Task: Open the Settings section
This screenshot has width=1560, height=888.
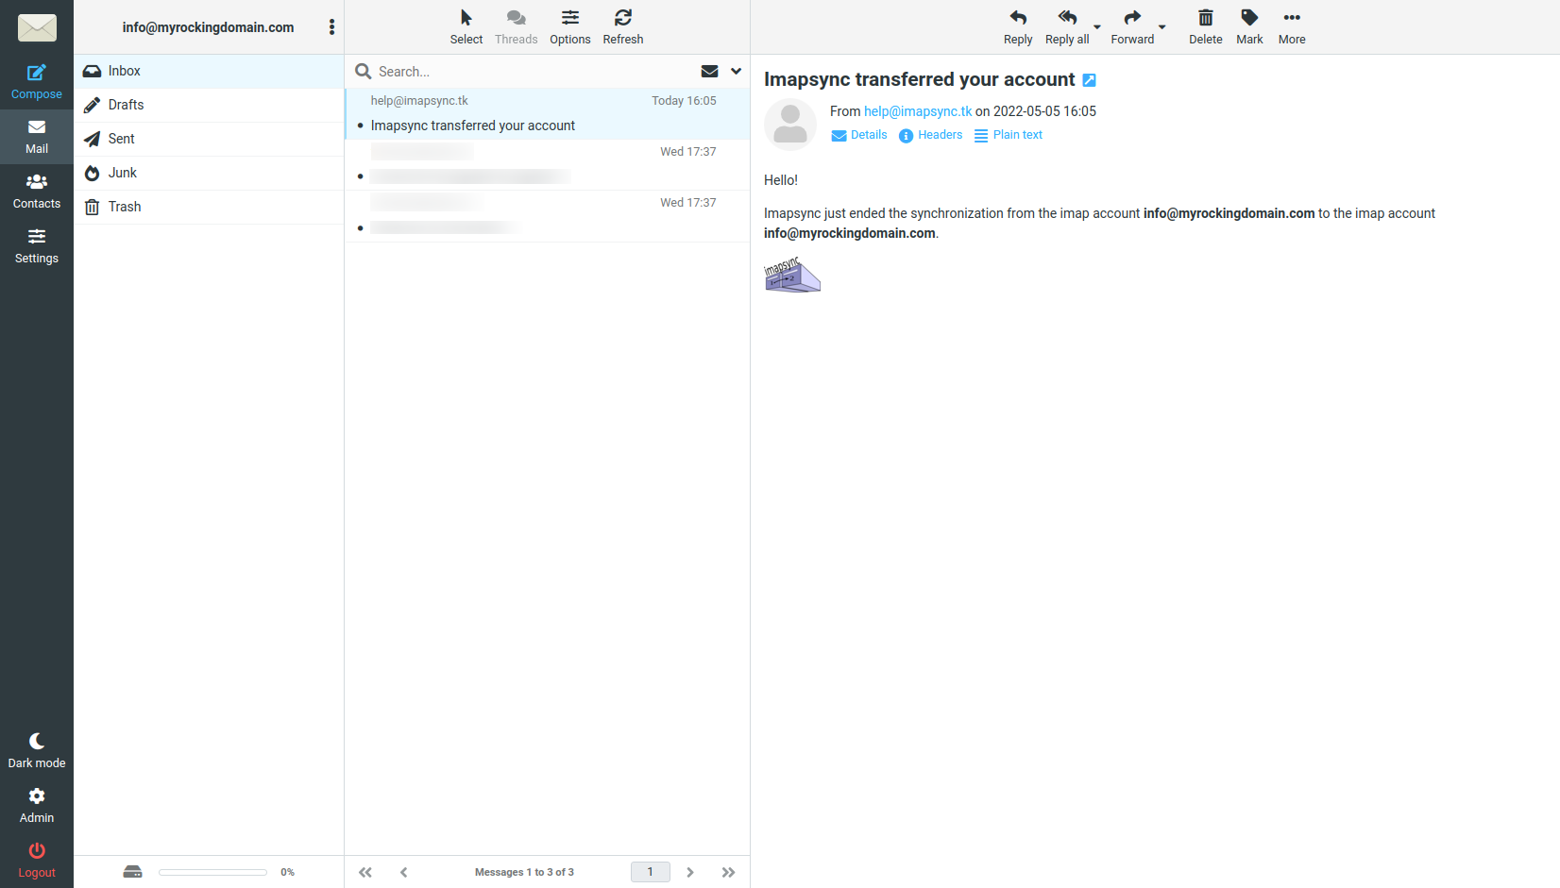Action: point(37,246)
